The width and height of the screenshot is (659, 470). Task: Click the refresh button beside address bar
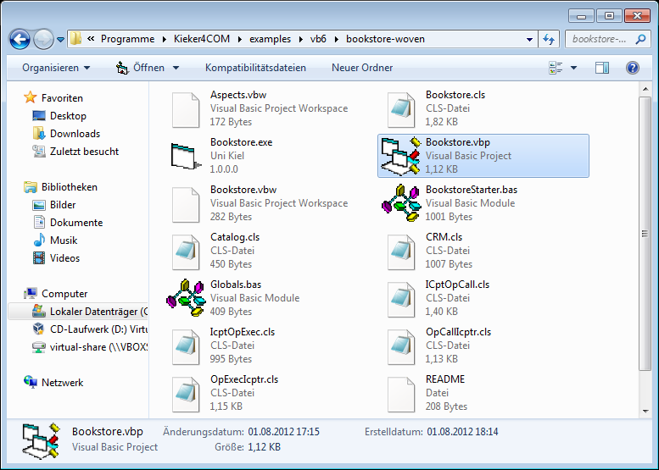pyautogui.click(x=549, y=40)
